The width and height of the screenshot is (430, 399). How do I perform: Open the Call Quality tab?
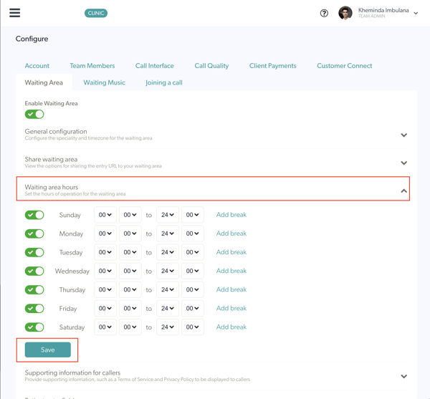click(x=211, y=66)
